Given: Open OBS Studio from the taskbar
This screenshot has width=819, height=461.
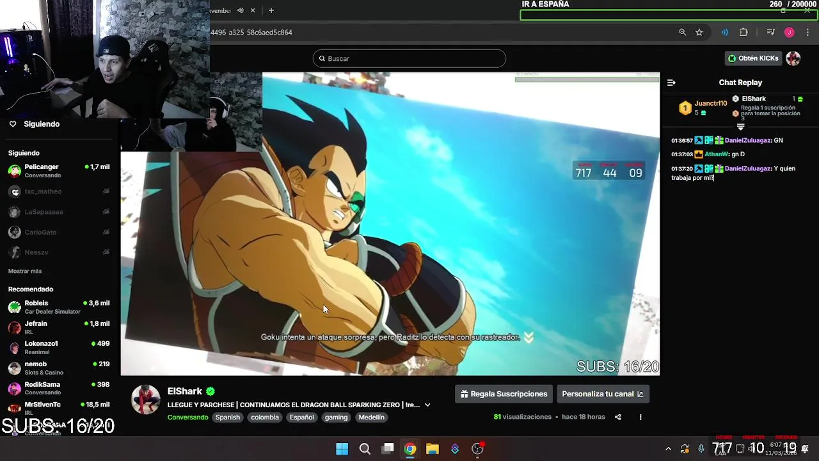Looking at the screenshot, I should coord(477,449).
